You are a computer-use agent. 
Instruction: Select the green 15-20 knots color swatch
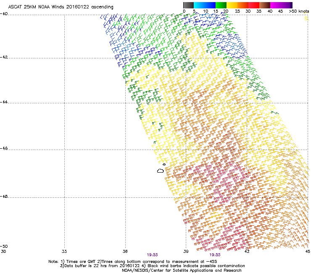point(221,5)
